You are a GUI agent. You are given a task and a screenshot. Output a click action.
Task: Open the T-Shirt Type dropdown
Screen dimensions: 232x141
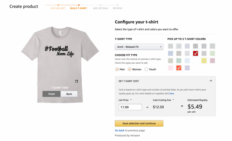(139, 47)
